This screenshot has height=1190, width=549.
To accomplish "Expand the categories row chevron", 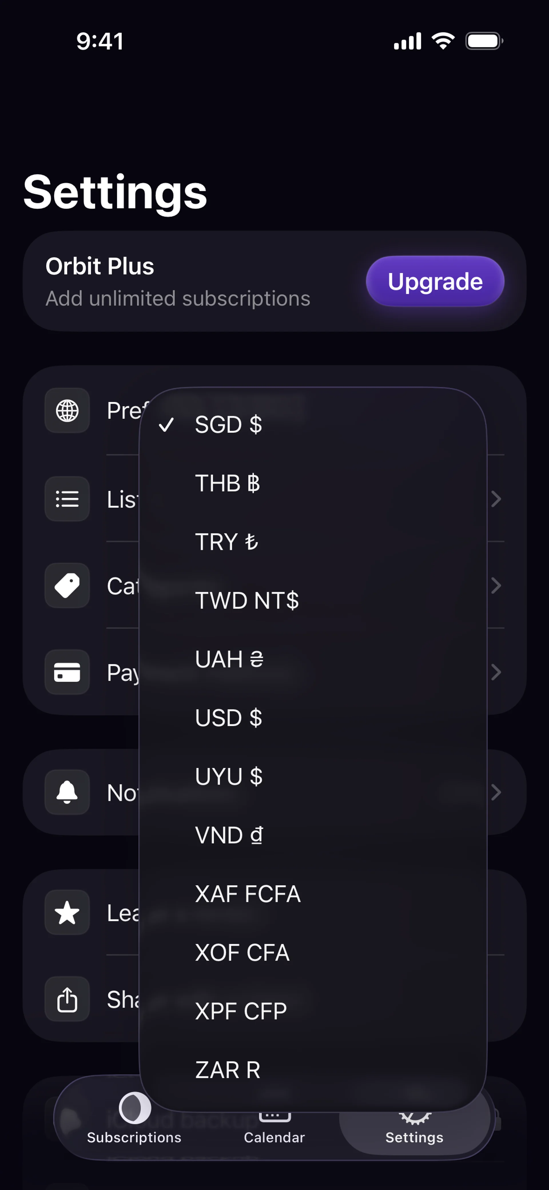I will click(x=496, y=586).
